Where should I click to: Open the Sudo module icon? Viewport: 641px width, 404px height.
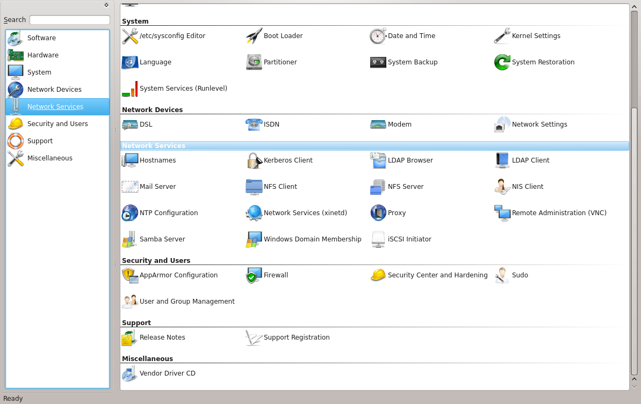coord(502,275)
